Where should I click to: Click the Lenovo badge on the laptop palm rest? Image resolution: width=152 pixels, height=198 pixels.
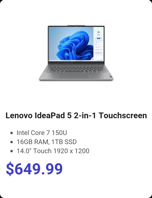(111, 76)
